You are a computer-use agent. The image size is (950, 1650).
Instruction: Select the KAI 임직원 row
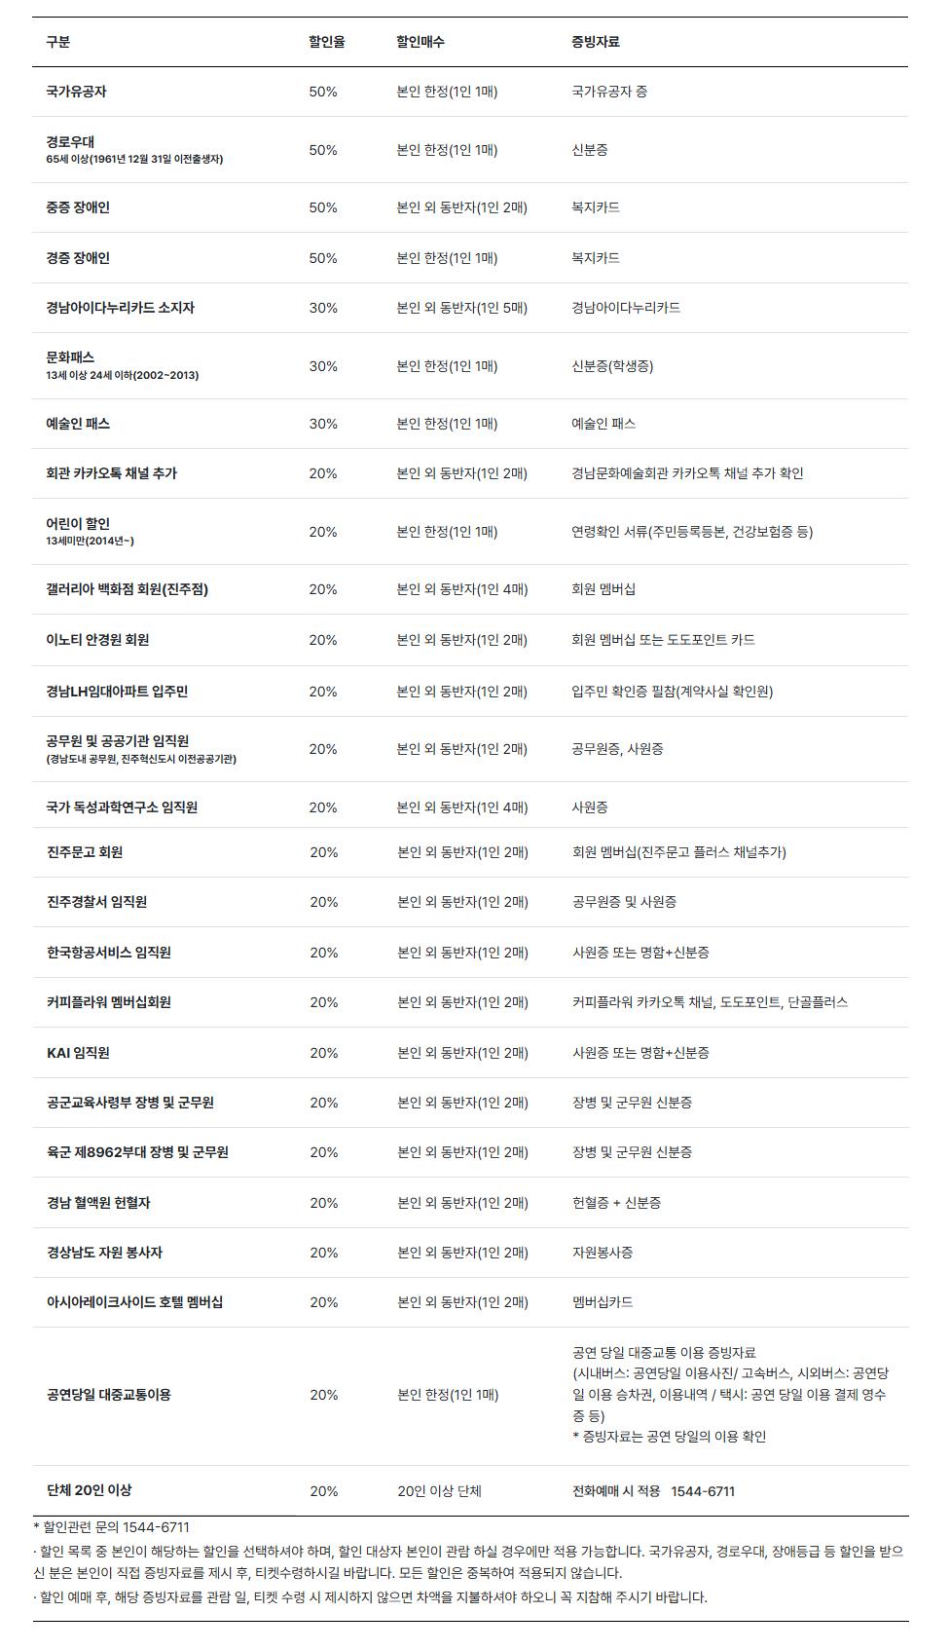tap(470, 1053)
